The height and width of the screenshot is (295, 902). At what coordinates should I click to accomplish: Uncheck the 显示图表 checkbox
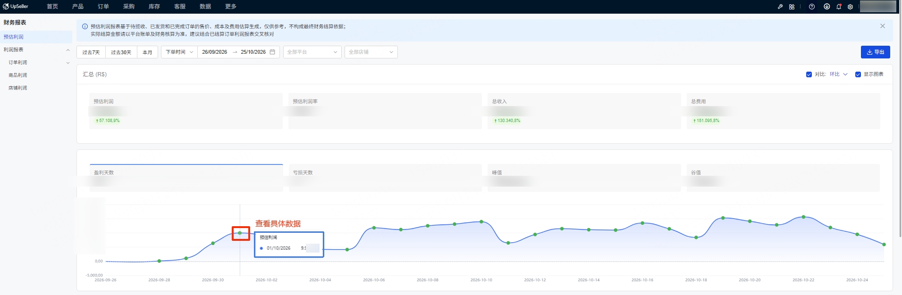coord(858,74)
